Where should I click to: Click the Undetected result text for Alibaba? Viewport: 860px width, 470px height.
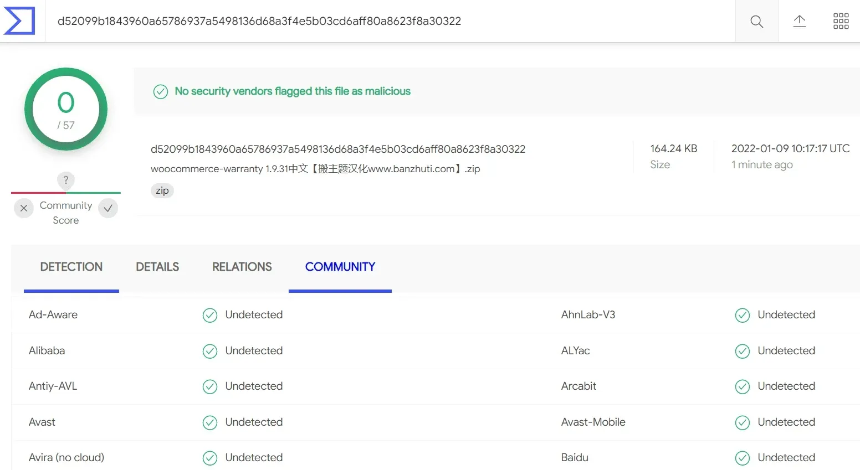click(254, 350)
